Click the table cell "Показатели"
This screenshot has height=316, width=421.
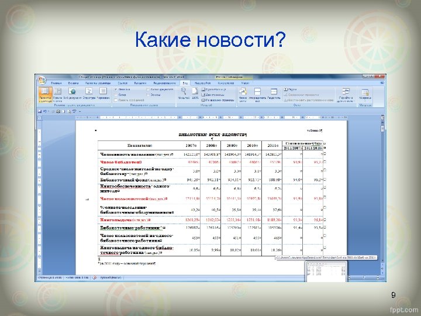(140, 146)
